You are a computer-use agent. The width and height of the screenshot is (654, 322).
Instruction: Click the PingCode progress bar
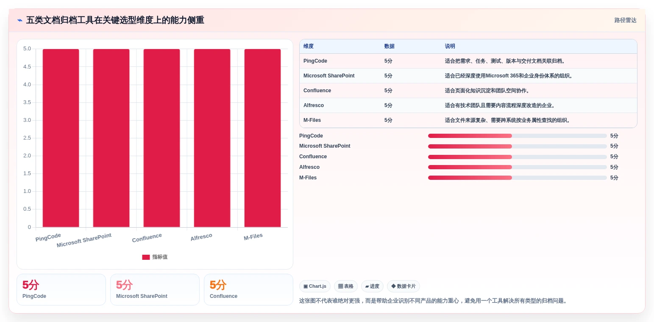[517, 136]
